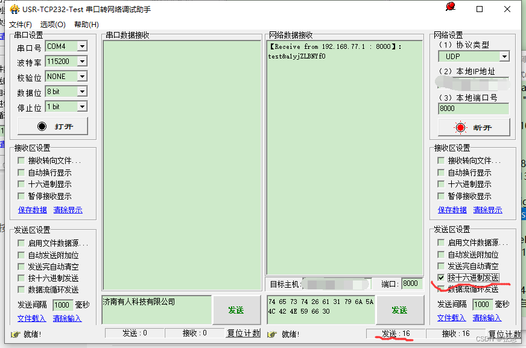Toggle serial 接收转向文件 checkbox
Screen dimensions: 526x348
(x=21, y=160)
